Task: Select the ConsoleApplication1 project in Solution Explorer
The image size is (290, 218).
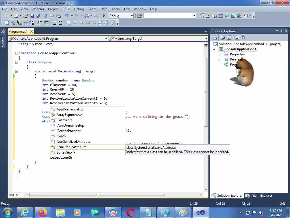Action: 240,49
